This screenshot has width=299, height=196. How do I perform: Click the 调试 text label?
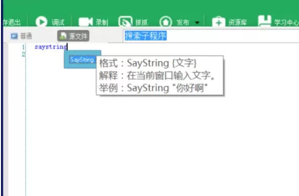(x=58, y=22)
